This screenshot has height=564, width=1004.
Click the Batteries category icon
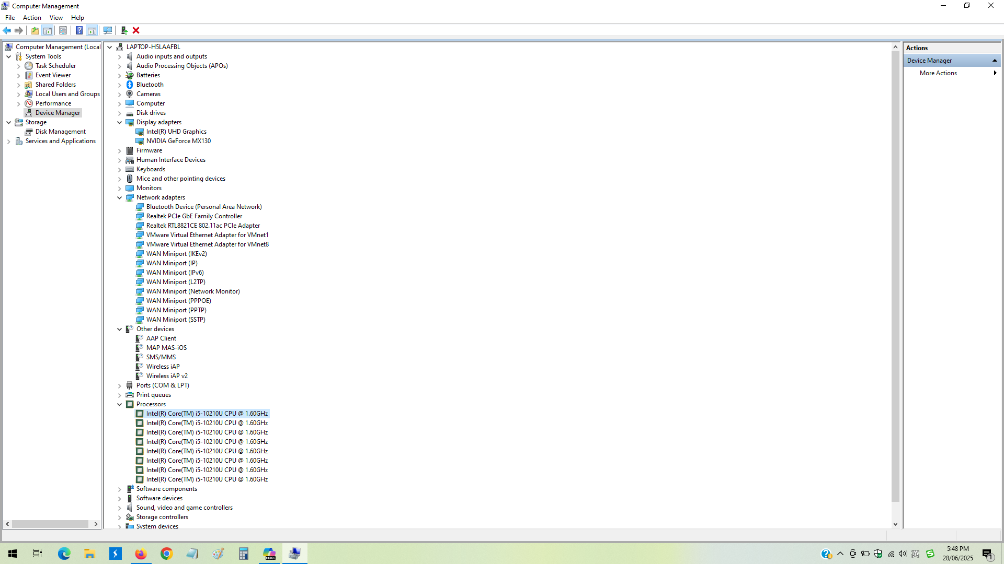point(130,75)
